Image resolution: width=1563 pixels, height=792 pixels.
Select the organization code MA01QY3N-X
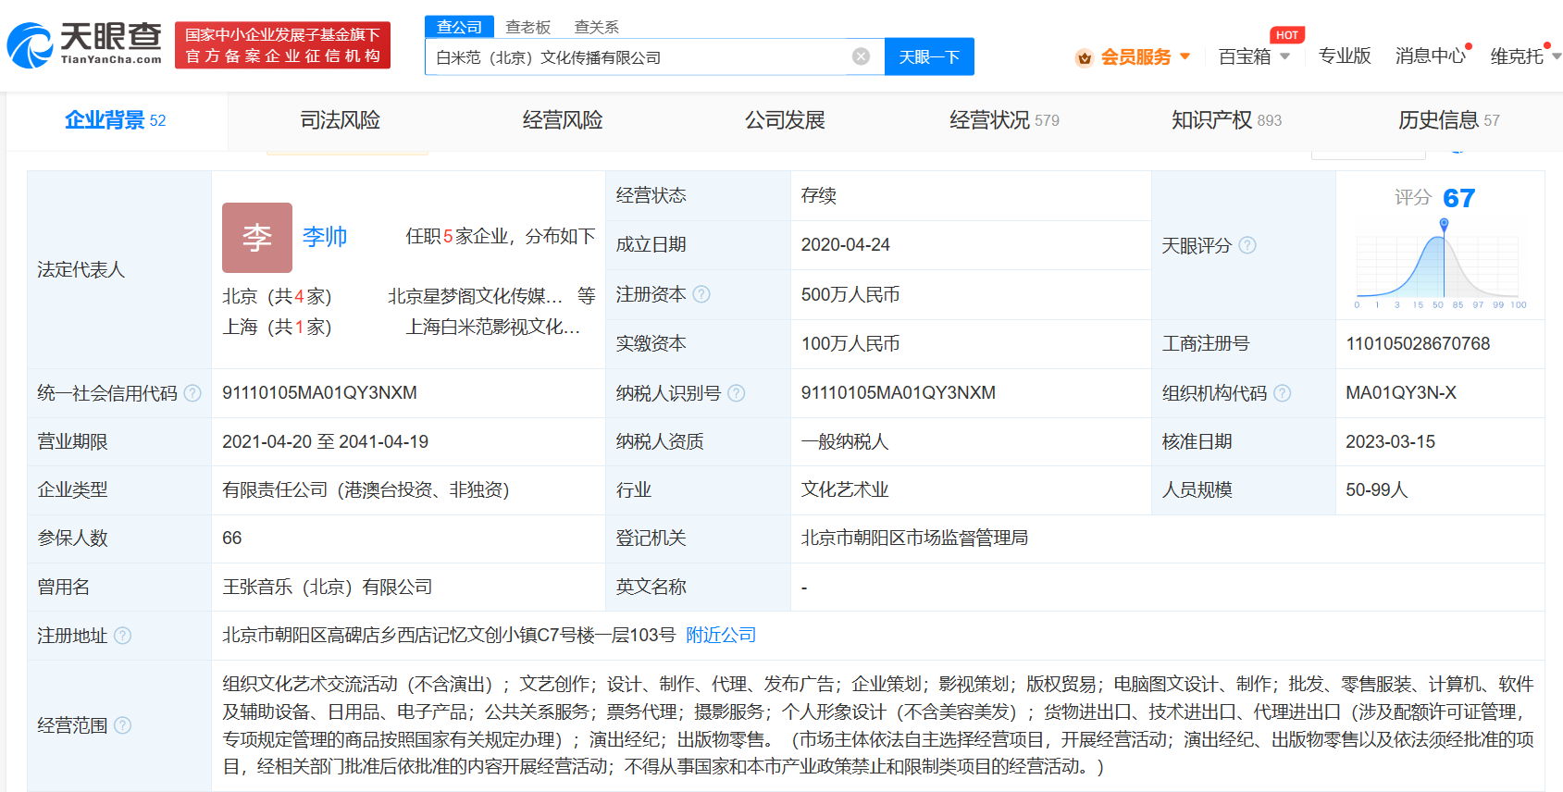[1401, 393]
